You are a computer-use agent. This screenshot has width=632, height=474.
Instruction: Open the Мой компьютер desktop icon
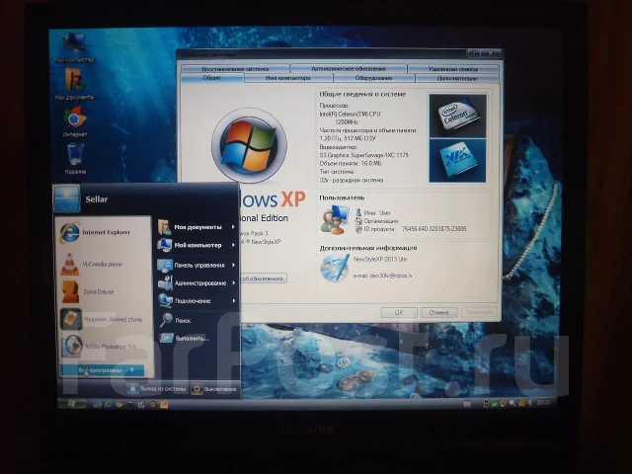coord(74,46)
